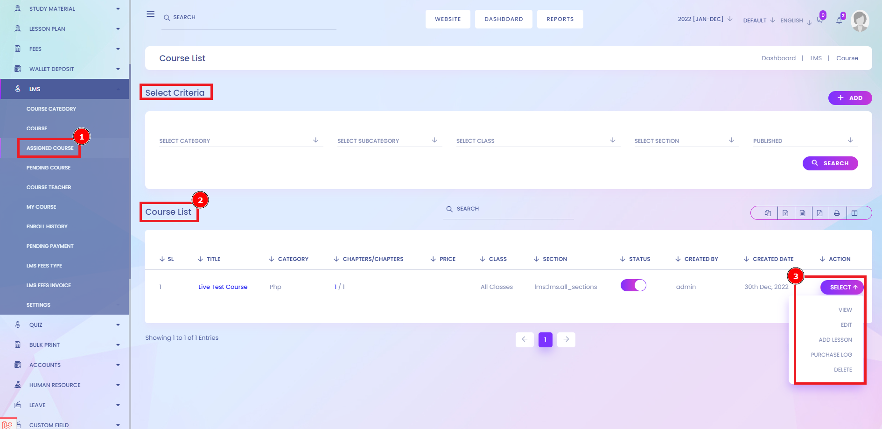
Task: Print the course list table
Action: point(837,213)
